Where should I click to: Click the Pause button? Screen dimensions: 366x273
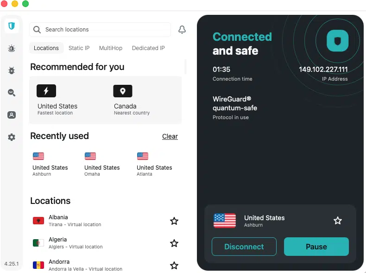[x=316, y=247]
